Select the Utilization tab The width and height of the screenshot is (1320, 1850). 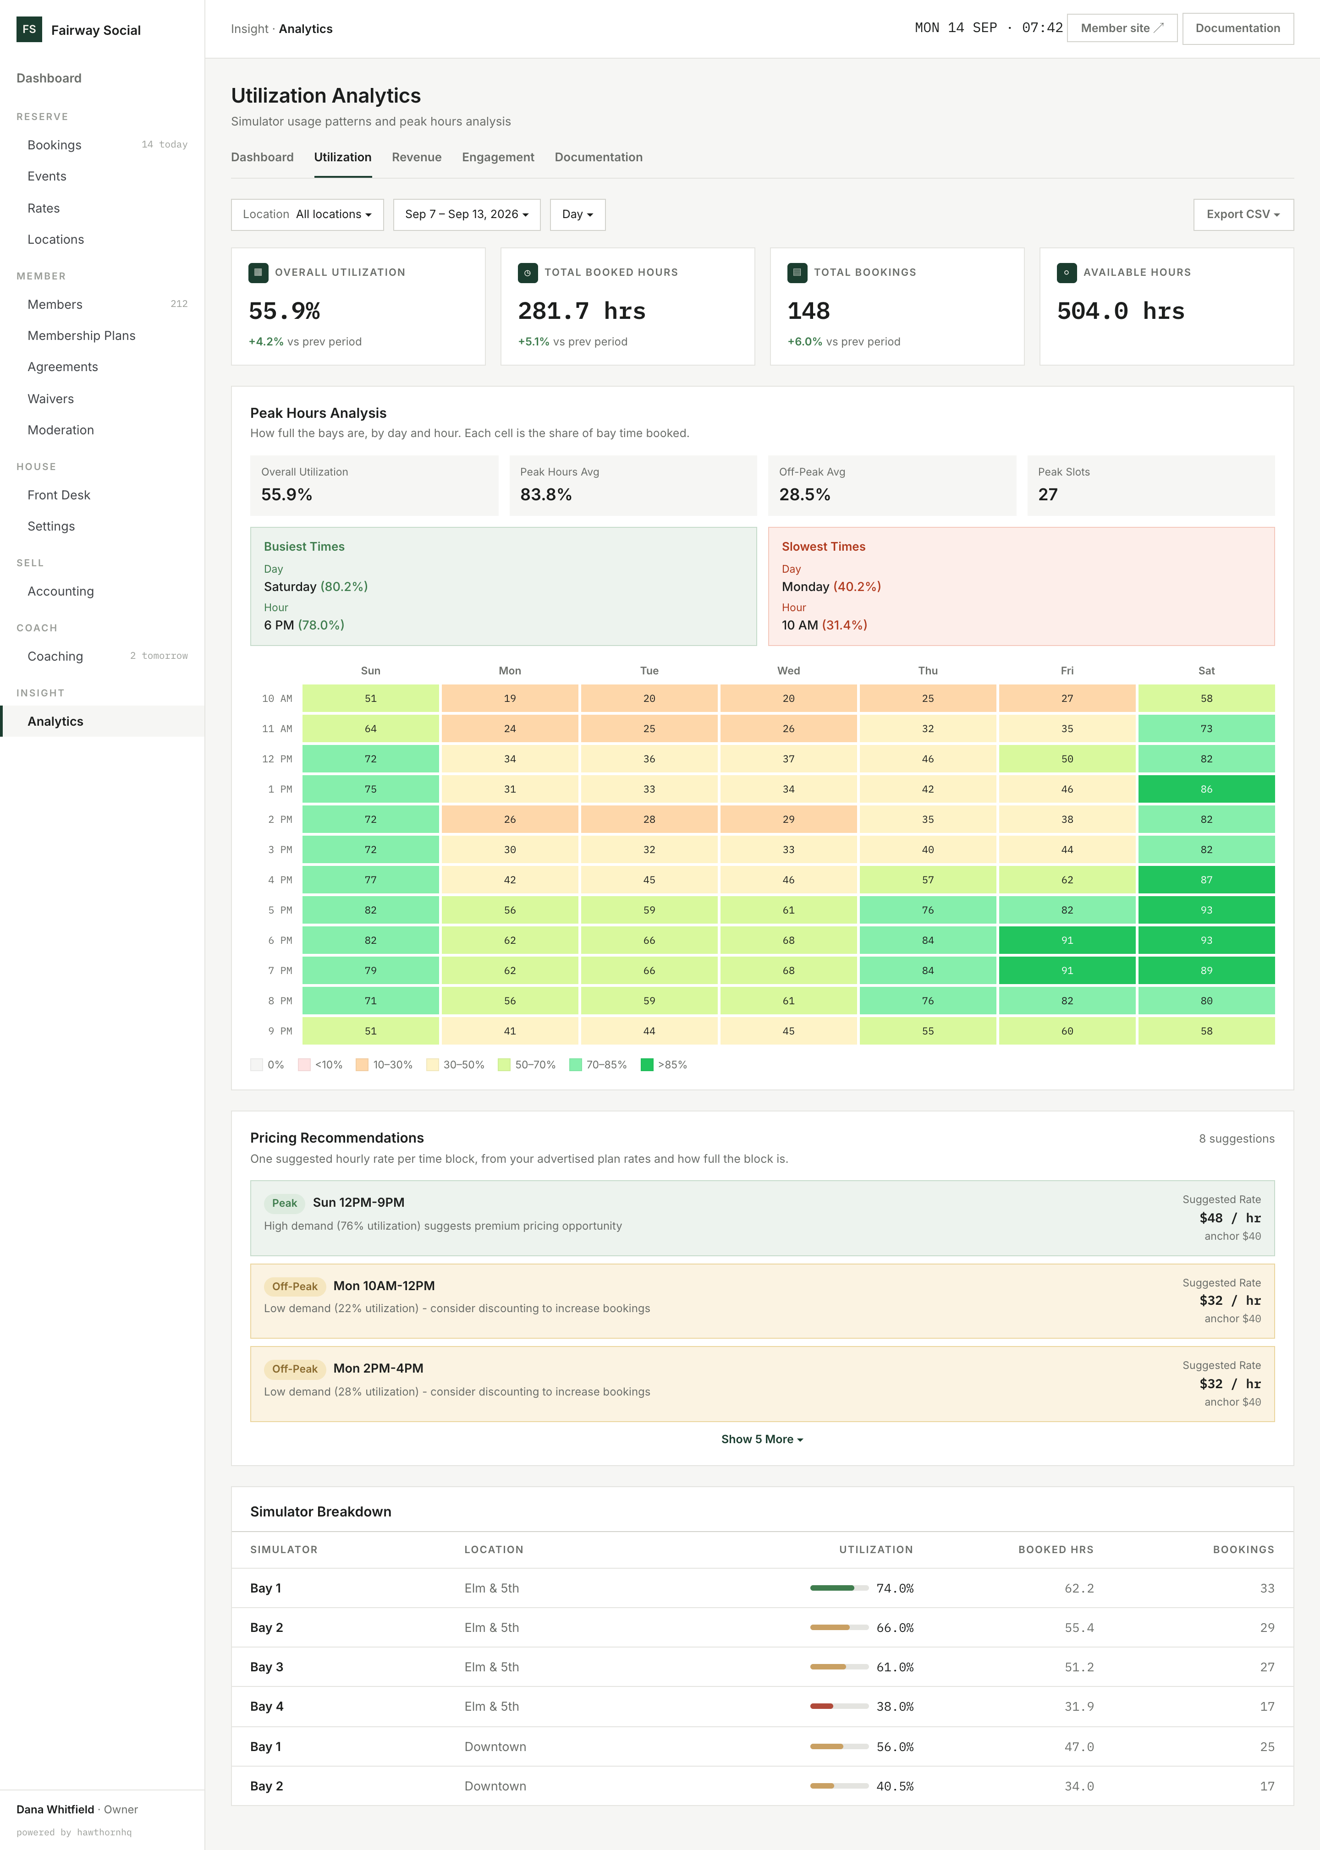[x=343, y=158]
